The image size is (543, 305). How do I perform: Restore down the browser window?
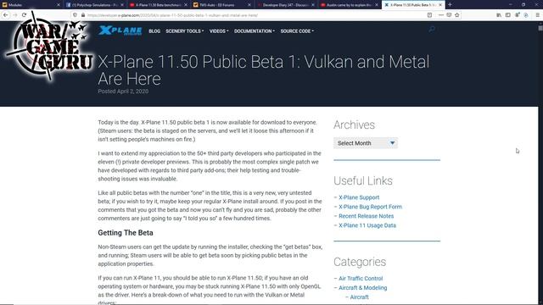coord(523,5)
